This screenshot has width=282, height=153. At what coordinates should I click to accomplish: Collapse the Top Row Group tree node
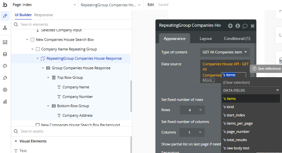(48, 77)
